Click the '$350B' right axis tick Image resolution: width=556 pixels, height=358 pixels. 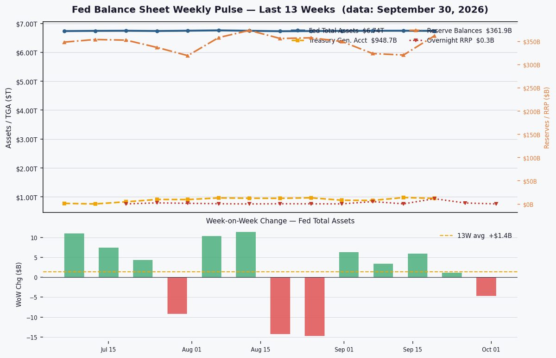(531, 42)
